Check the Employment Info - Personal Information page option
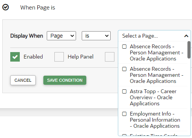The width and height of the screenshot is (192, 138). [x=124, y=114]
